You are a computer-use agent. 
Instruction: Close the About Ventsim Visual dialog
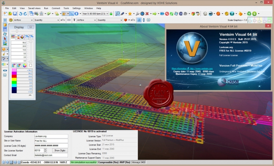click(x=268, y=26)
